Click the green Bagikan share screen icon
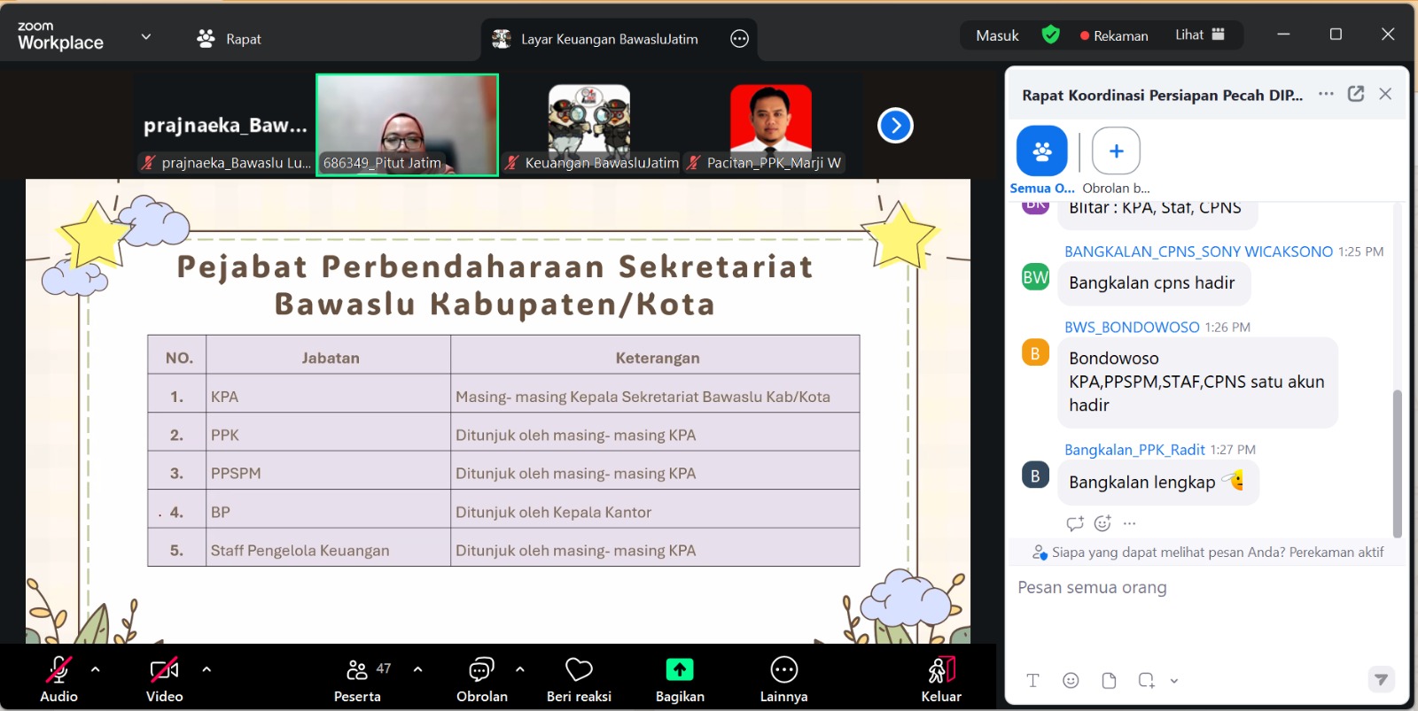 680,670
